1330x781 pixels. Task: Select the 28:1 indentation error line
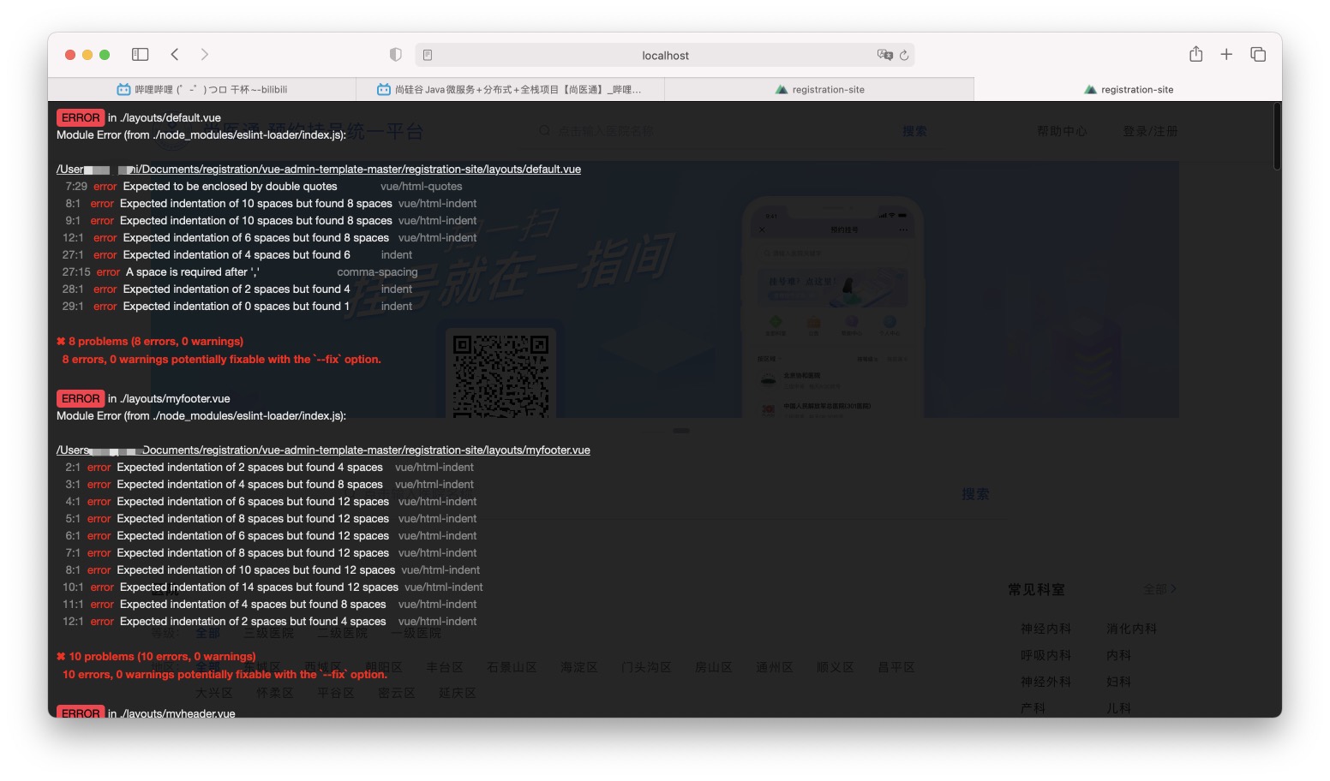coord(237,289)
